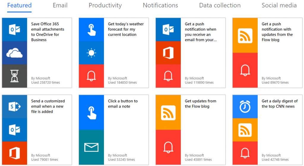Image resolution: width=304 pixels, height=166 pixels.
Task: Click bell icon on Get updates from Flow blog card
Action: pos(168,147)
